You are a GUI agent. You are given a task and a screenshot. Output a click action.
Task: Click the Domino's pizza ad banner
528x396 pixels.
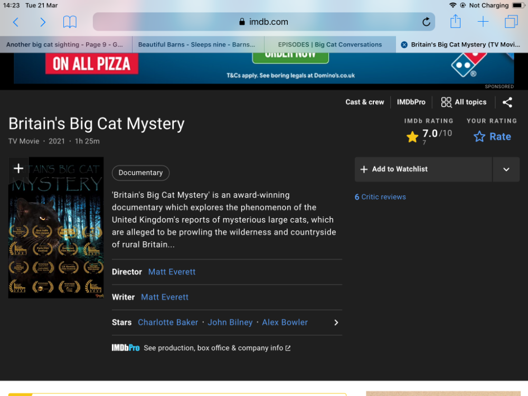coord(263,68)
